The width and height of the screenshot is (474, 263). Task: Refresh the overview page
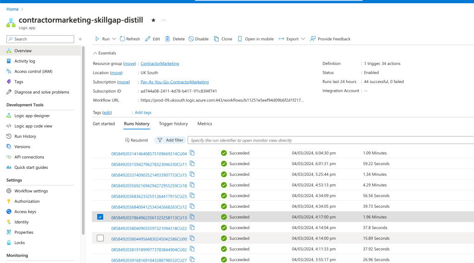pyautogui.click(x=130, y=39)
